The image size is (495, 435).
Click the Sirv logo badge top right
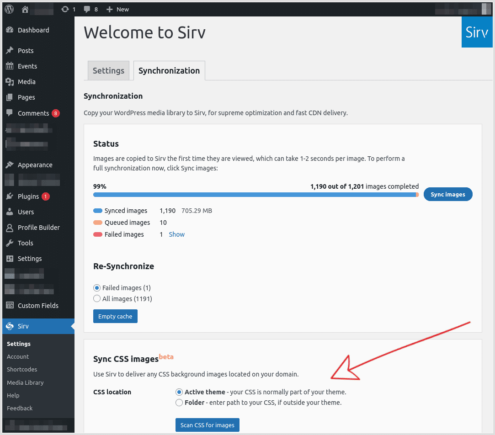[477, 32]
